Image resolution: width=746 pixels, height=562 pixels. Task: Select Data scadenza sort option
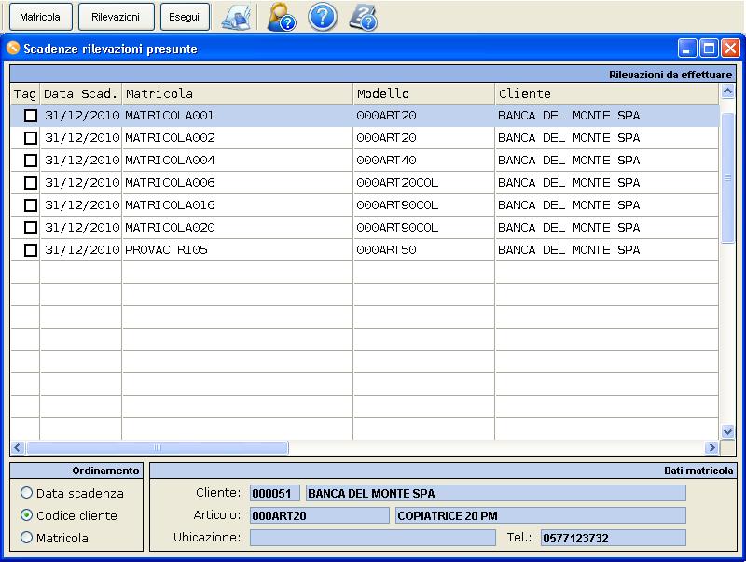pyautogui.click(x=27, y=493)
